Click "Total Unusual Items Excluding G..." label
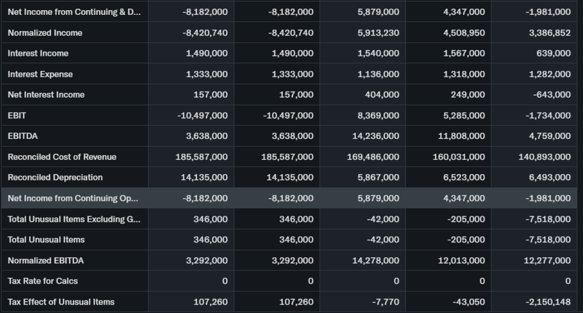Viewport: 583px width, 313px height. pos(73,219)
